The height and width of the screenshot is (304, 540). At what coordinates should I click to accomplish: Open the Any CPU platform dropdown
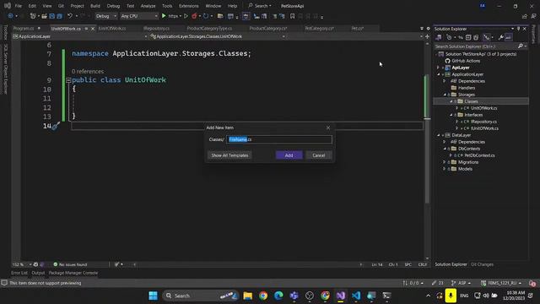[138, 16]
